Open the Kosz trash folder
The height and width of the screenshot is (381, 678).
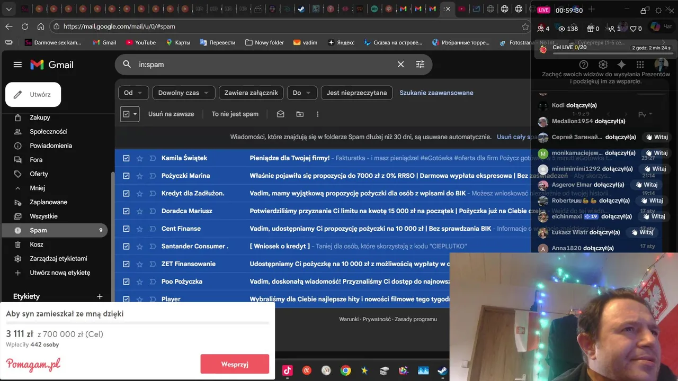click(x=36, y=244)
